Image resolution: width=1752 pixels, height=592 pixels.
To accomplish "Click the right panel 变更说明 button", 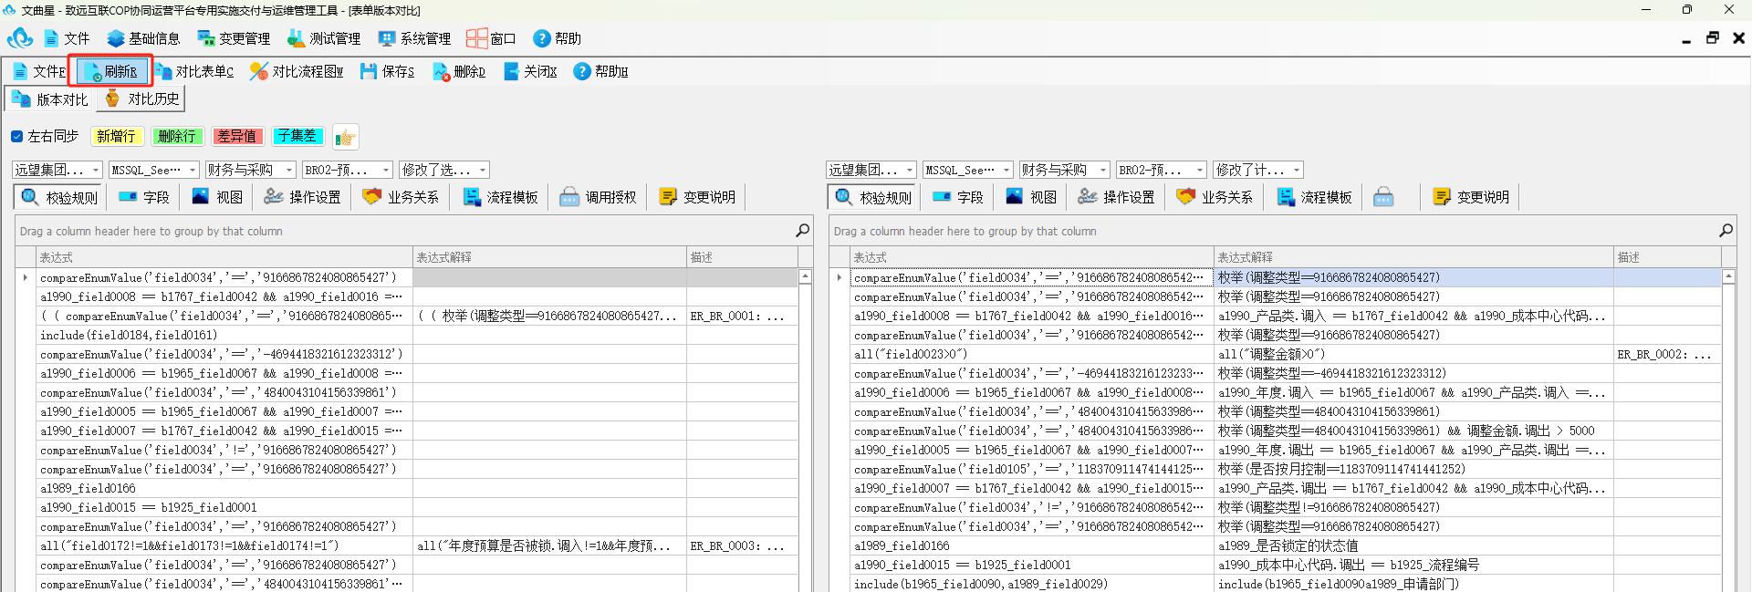I will coord(1470,197).
